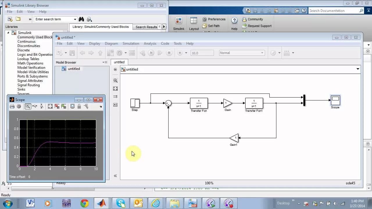Switch to Search Results tab
Viewport: 372px width, 209px height.
tap(146, 27)
